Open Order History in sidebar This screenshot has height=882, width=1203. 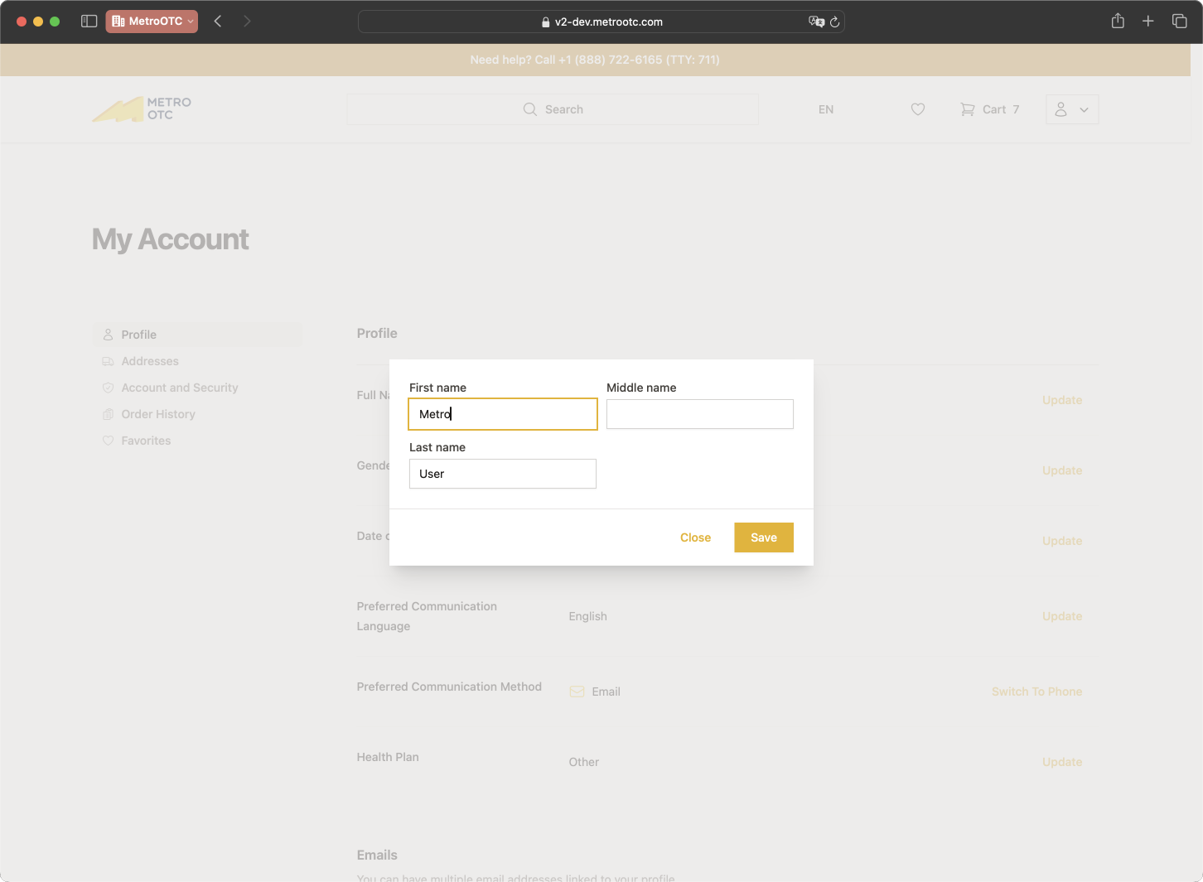pyautogui.click(x=158, y=414)
